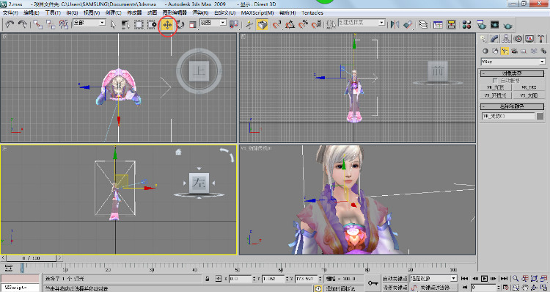Select the Bind to Space Warp tool

click(x=64, y=24)
